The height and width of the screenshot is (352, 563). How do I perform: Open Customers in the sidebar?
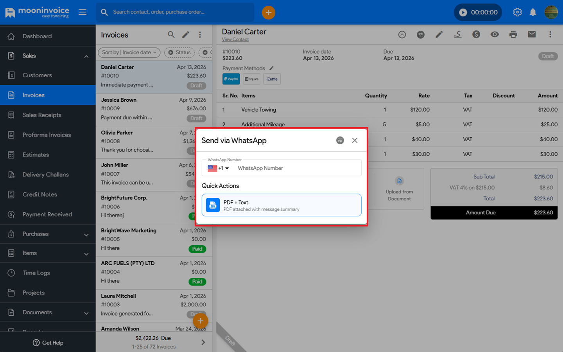[x=37, y=75]
